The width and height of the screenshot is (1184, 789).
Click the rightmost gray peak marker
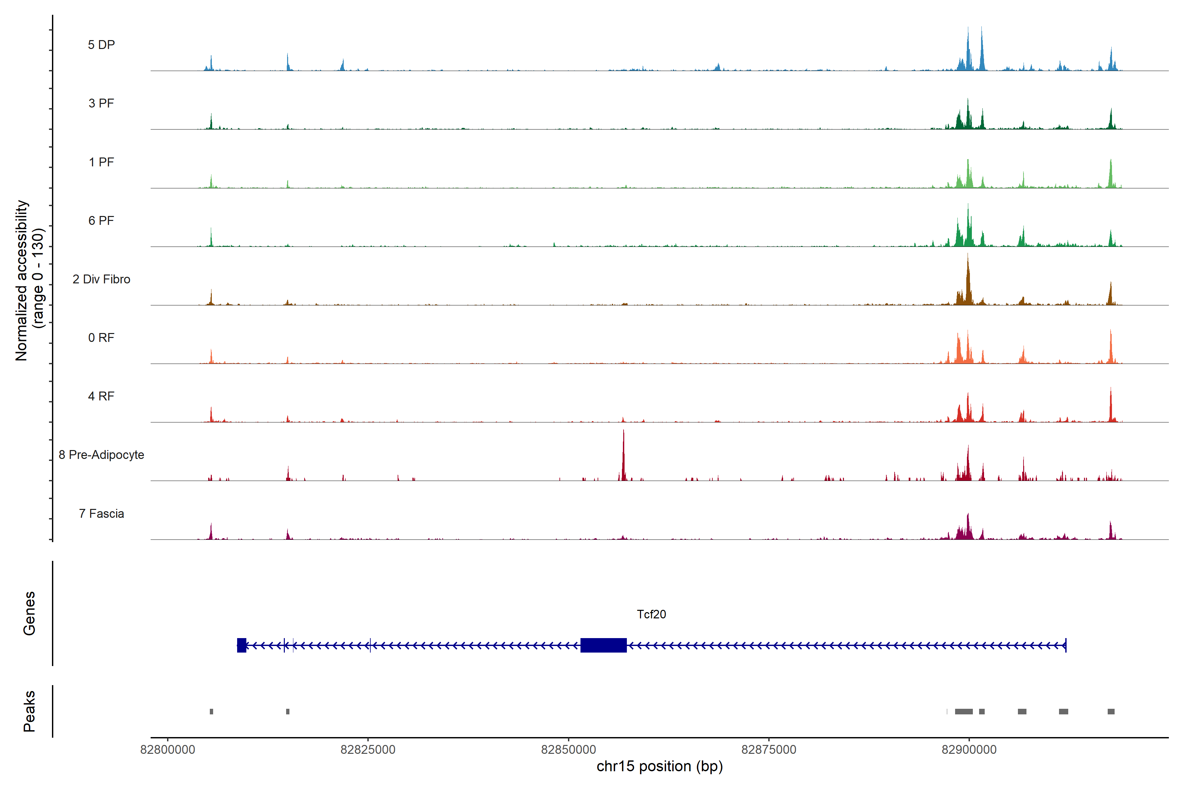click(1111, 711)
